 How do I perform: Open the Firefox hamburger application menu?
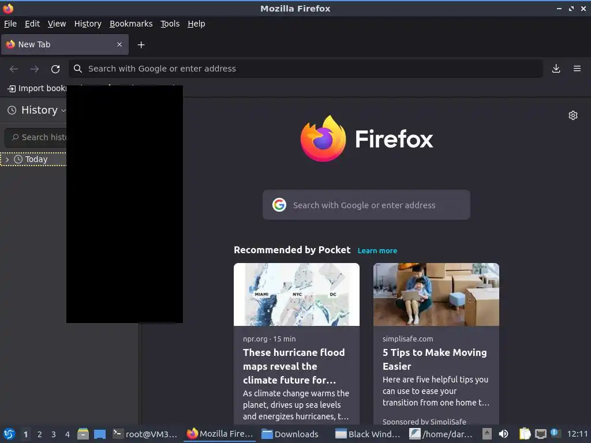pyautogui.click(x=577, y=69)
